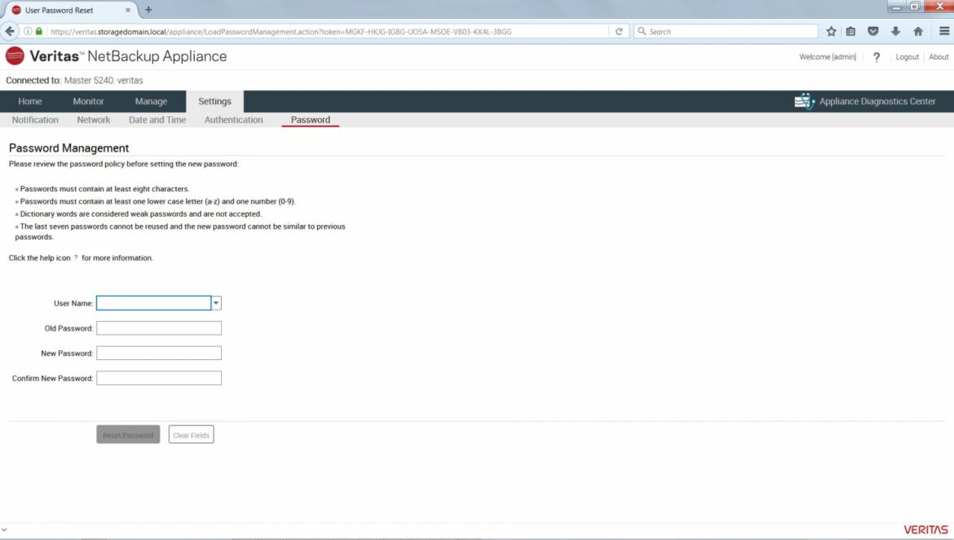Open the Date and Time sub-tab

coord(157,120)
